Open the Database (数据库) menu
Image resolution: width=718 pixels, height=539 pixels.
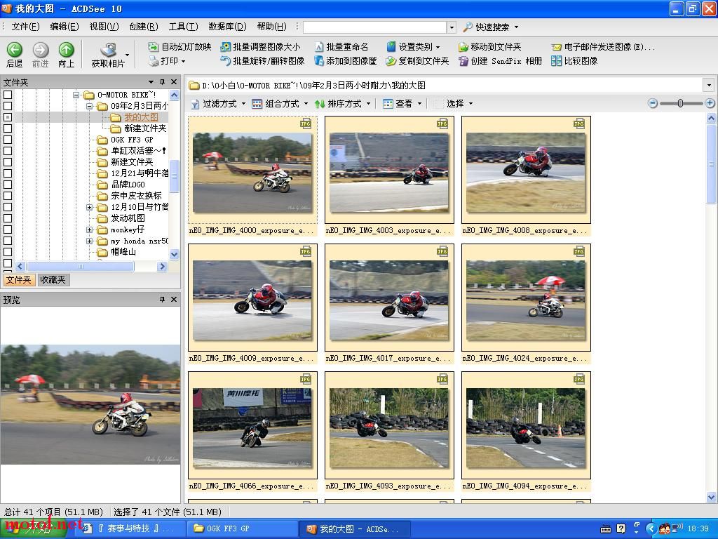227,27
